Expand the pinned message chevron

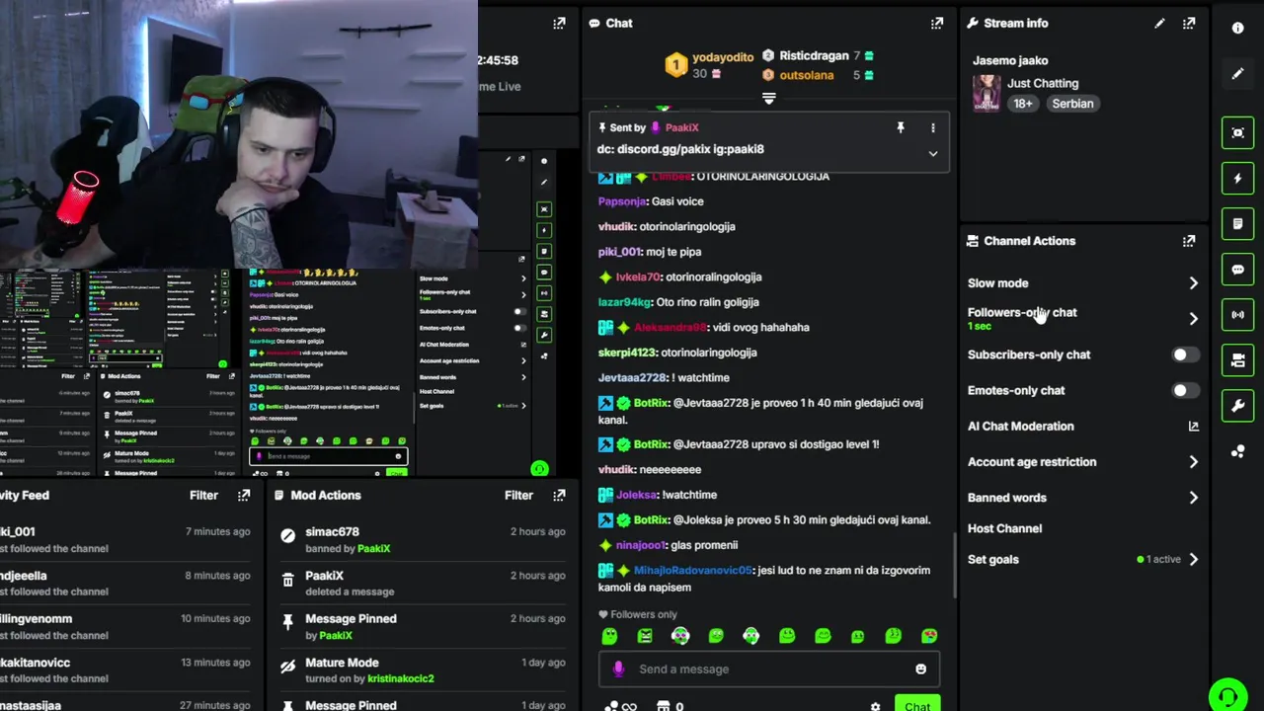point(932,153)
